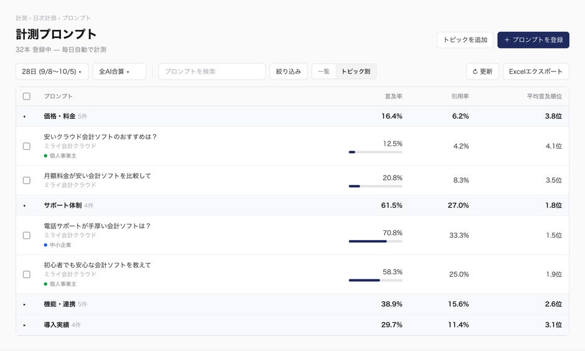Click the プロンプト column header

(58, 96)
